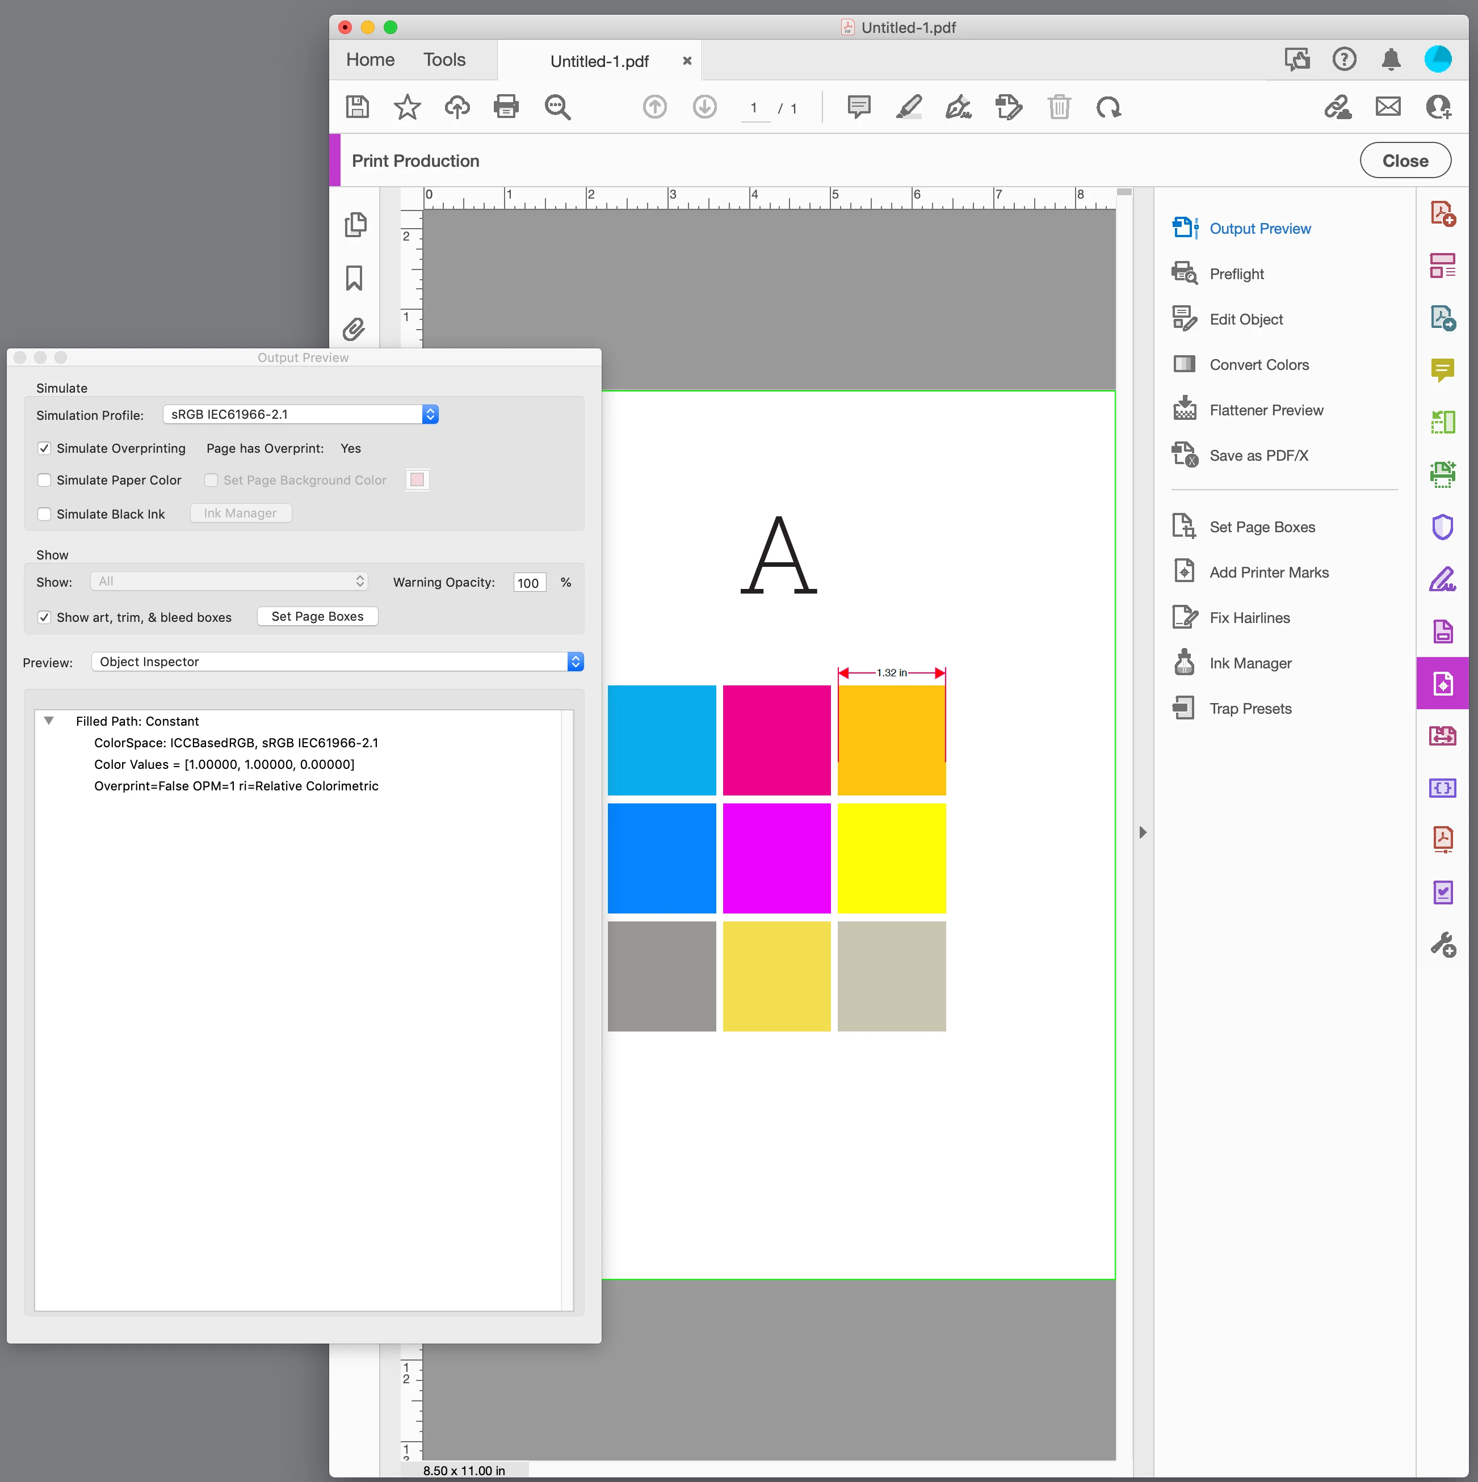Open the Simulation Profile dropdown

(300, 414)
